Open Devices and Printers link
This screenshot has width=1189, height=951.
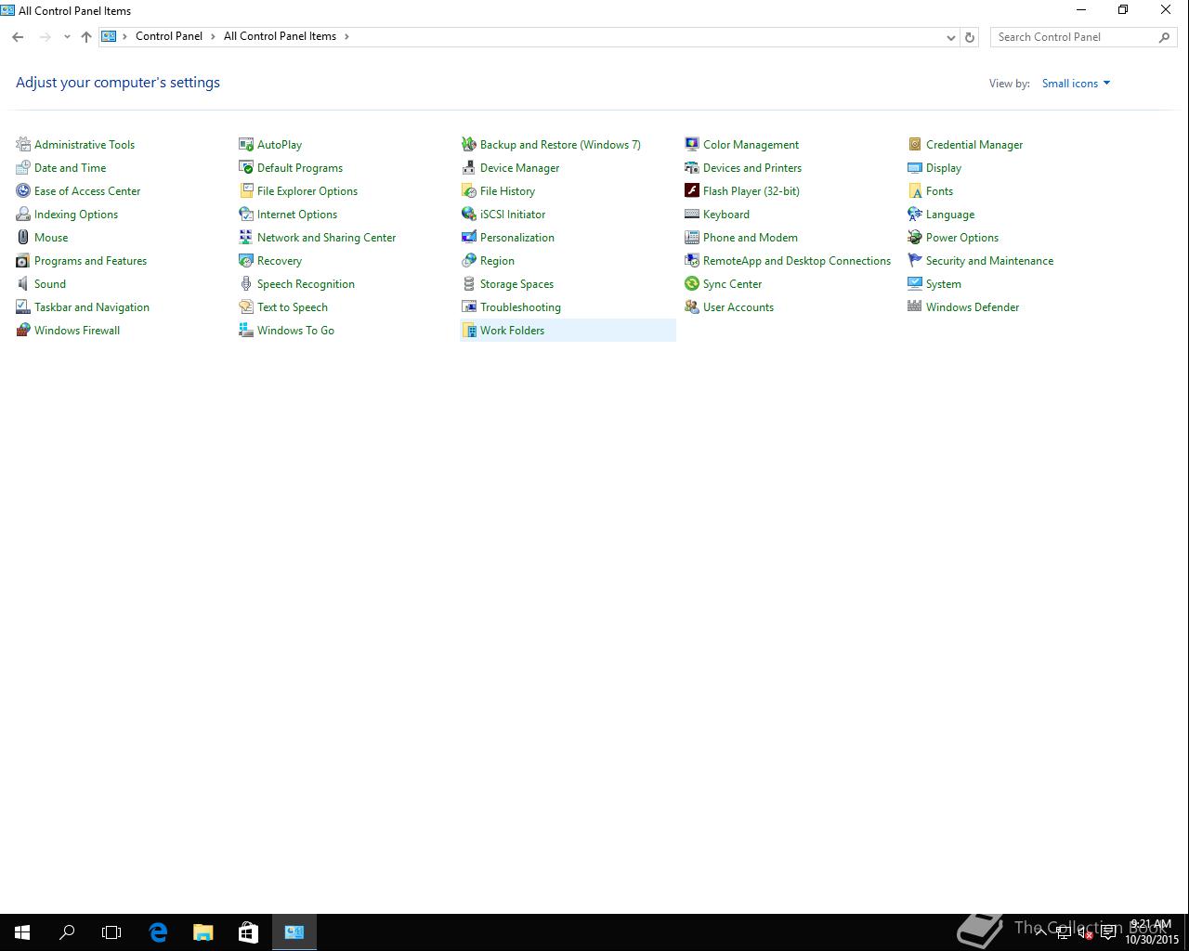(x=752, y=167)
